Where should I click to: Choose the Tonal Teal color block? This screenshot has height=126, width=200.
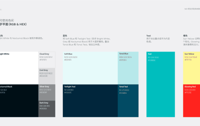[x=128, y=101]
